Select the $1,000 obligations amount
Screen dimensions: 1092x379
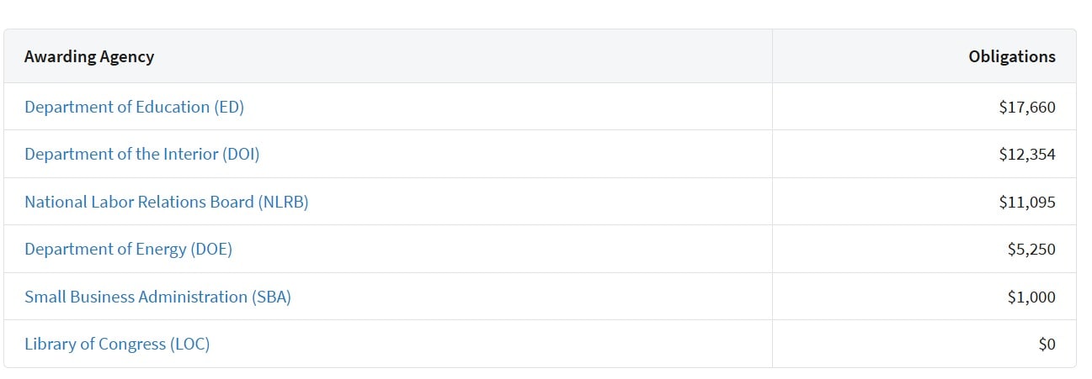(1031, 297)
